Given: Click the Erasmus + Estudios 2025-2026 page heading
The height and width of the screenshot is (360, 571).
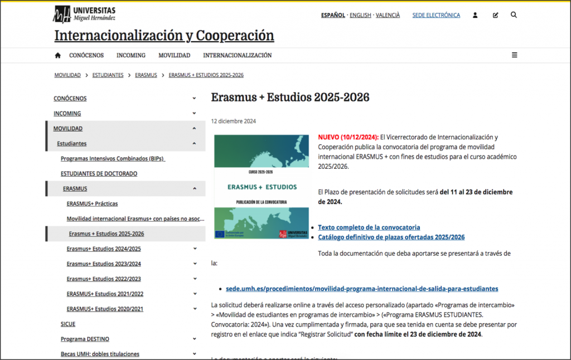Looking at the screenshot, I should (x=290, y=97).
